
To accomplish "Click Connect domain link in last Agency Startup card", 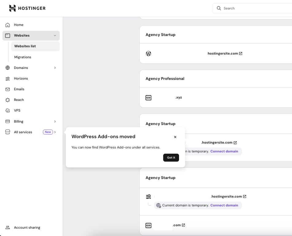I will tap(224, 205).
